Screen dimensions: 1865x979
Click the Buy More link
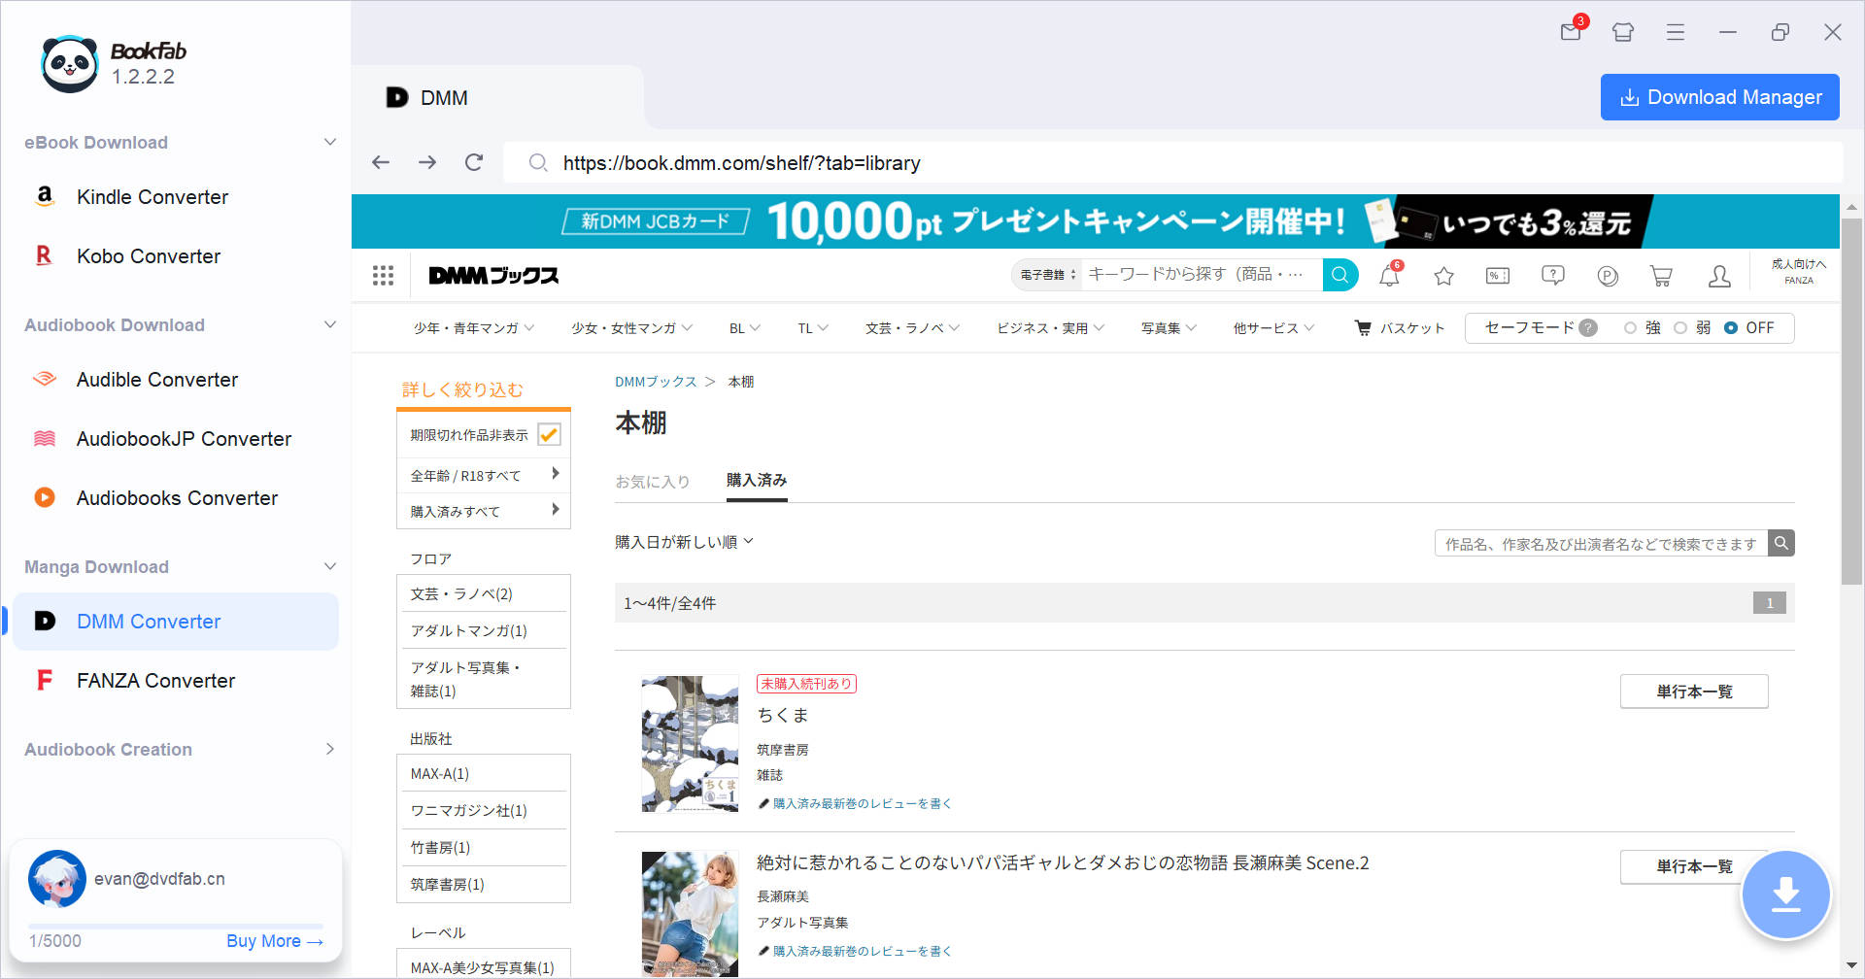(x=274, y=940)
